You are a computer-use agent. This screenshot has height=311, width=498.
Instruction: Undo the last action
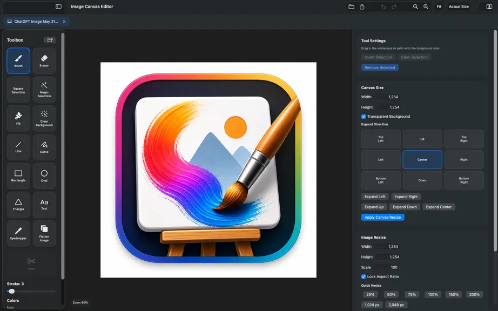[383, 6]
